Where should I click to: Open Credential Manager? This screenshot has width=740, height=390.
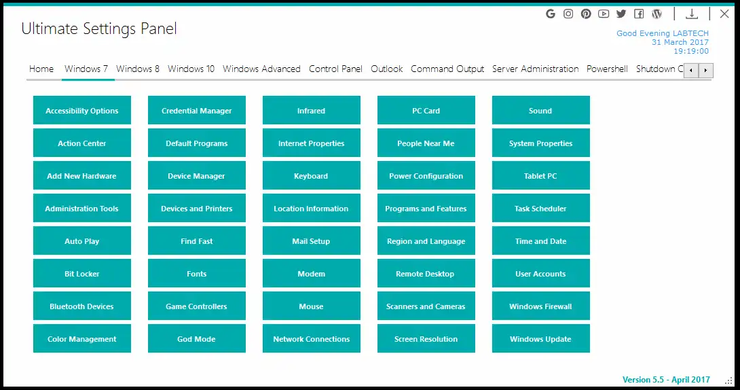pos(197,111)
